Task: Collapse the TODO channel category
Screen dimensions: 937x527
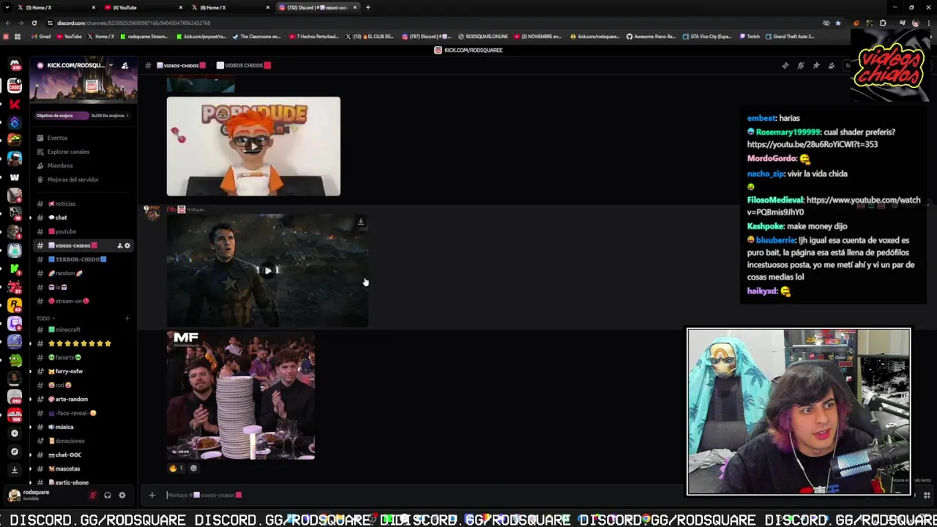Action: (45, 318)
